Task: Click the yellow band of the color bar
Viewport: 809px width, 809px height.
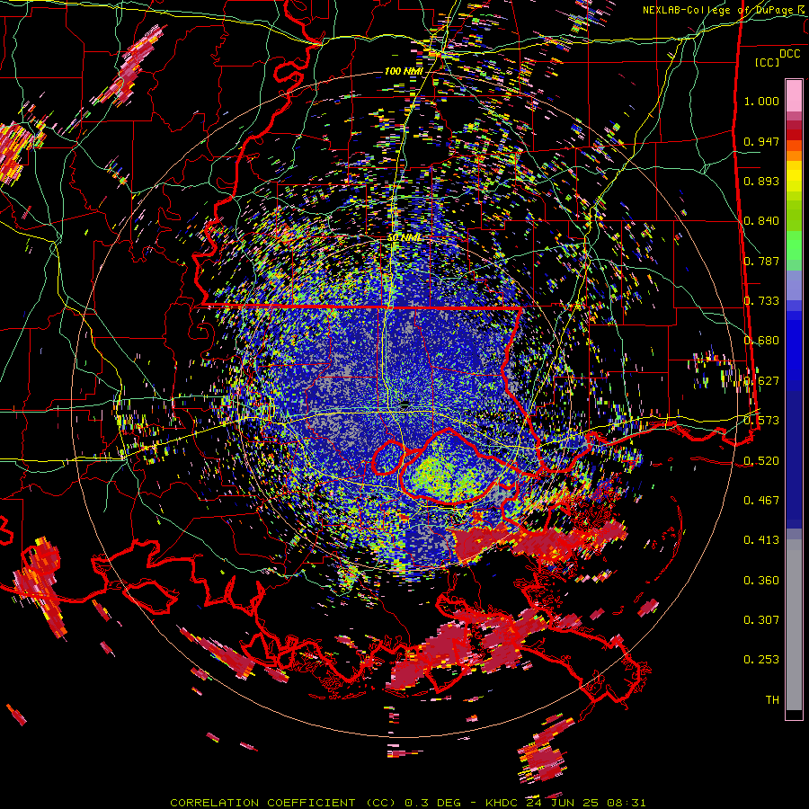Action: 794,177
